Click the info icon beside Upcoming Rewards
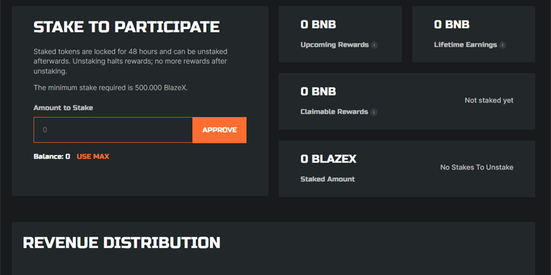Screen dimensions: 551x275 point(374,45)
